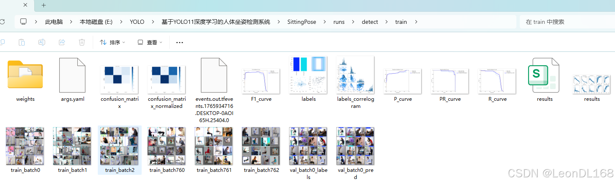Image resolution: width=615 pixels, height=184 pixels.
Task: Expand chevron after 本地磁盘 (E:) breadcrumb
Action: (121, 22)
